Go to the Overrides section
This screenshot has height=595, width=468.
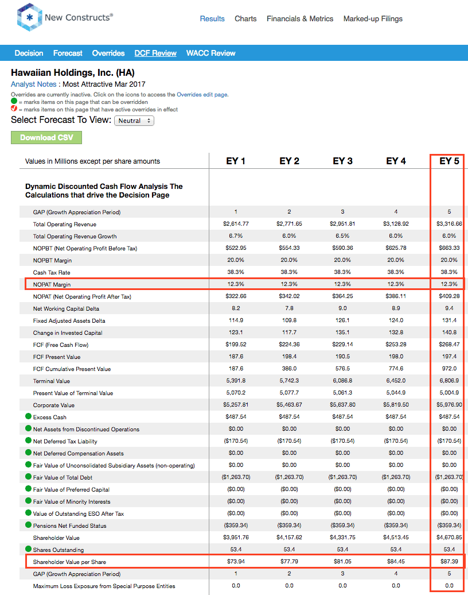point(108,53)
